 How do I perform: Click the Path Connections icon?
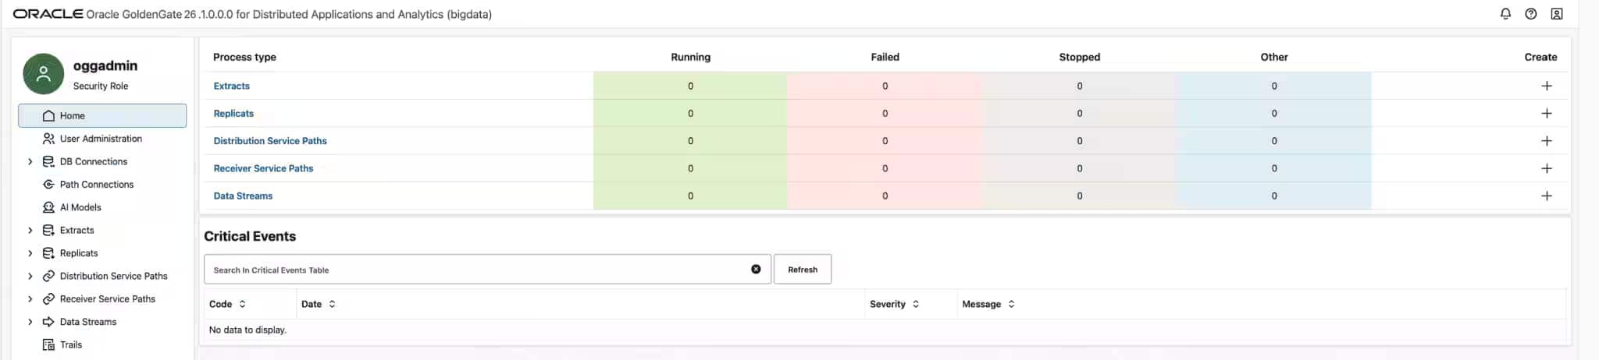tap(48, 185)
